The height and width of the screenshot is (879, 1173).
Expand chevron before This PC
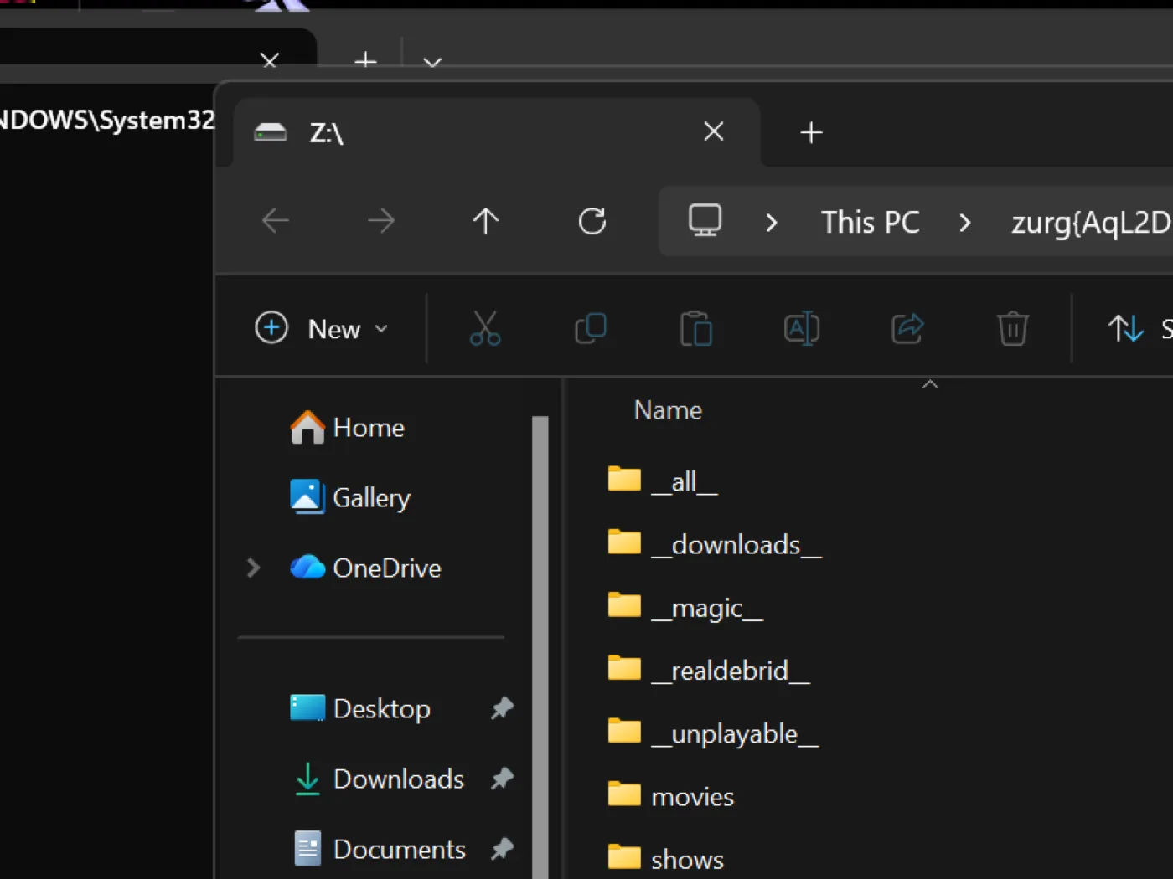772,223
